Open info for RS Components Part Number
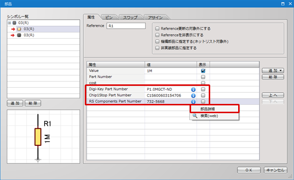The height and width of the screenshot is (180, 294). click(193, 102)
